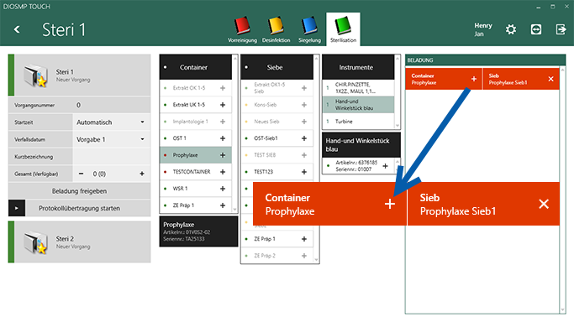Image resolution: width=574 pixels, height=322 pixels.
Task: Select Hand-und Winkelstück blau instrument row
Action: point(358,105)
